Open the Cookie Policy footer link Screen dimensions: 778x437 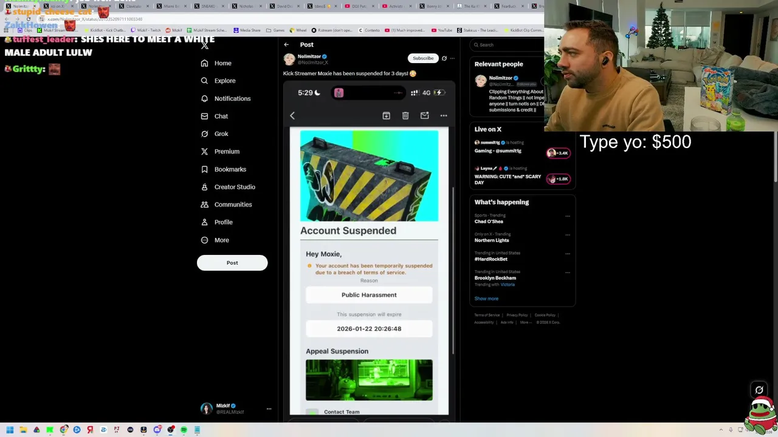point(545,315)
